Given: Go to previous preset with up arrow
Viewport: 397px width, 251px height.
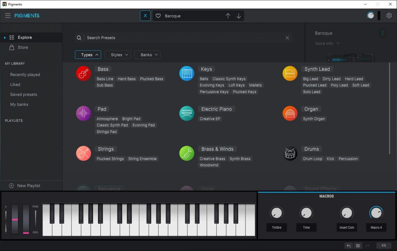Looking at the screenshot, I should point(228,16).
